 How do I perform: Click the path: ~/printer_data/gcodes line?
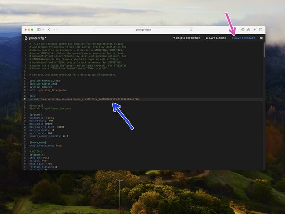tap(48, 90)
